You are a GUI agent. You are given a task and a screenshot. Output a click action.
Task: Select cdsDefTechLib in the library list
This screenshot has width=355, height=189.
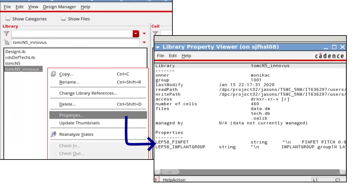[x=20, y=57]
